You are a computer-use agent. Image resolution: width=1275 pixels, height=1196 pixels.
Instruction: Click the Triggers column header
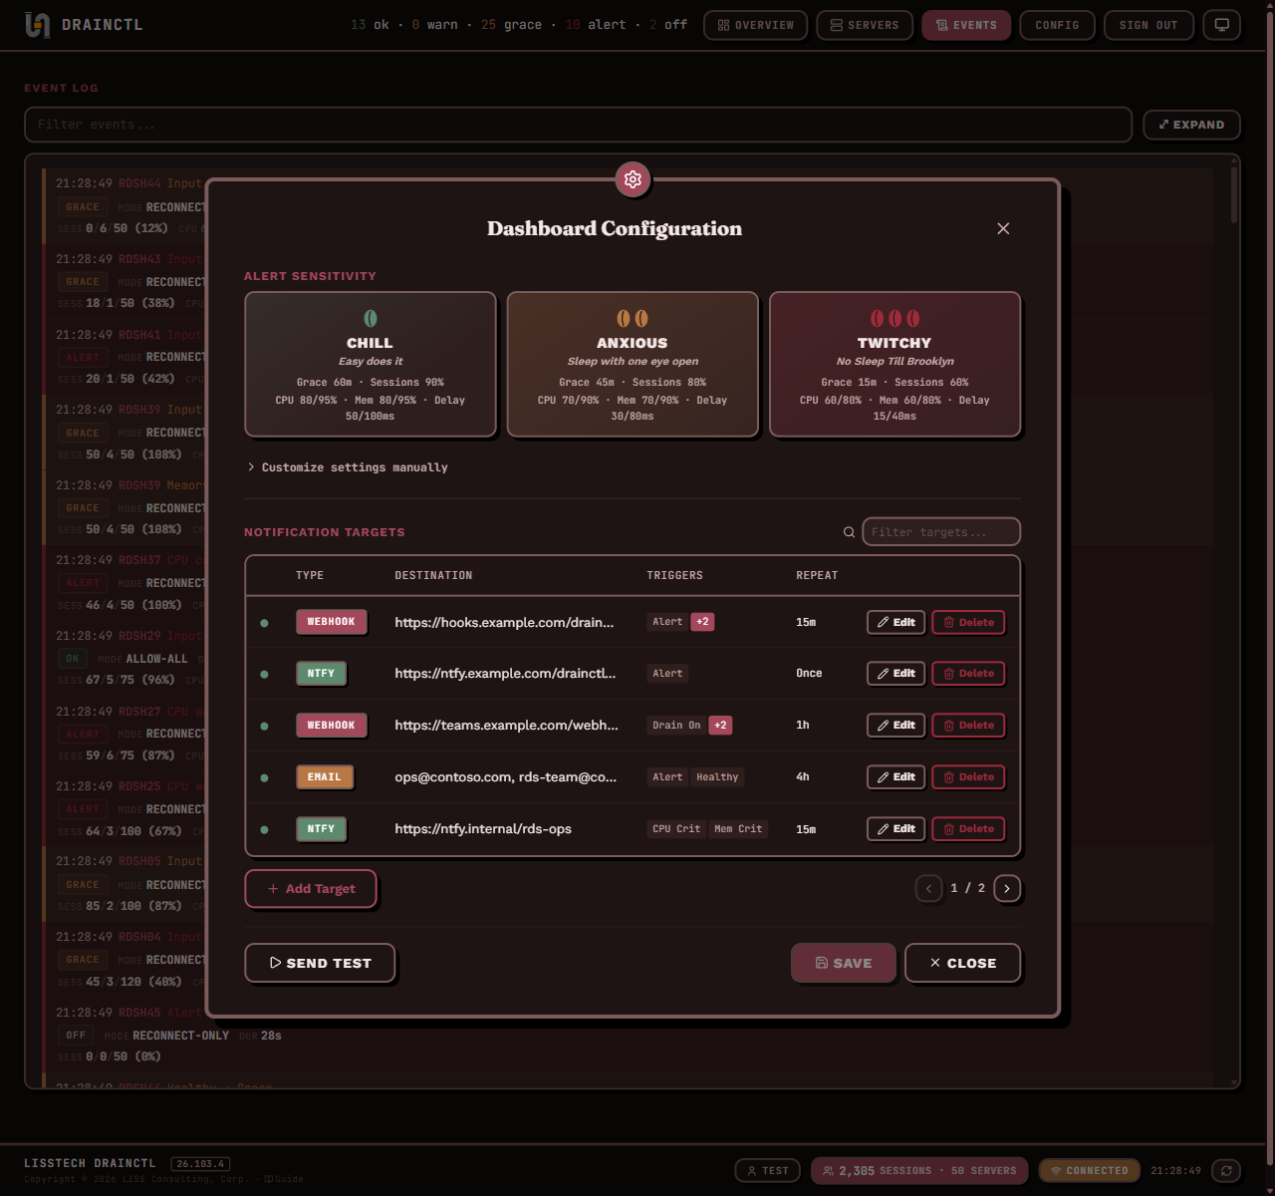[674, 575]
